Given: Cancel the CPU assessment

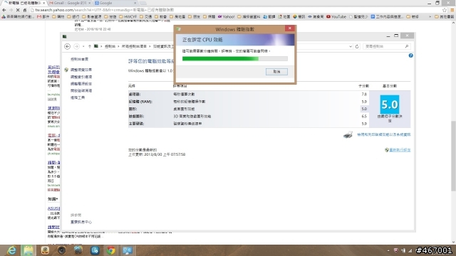Looking at the screenshot, I should (276, 72).
